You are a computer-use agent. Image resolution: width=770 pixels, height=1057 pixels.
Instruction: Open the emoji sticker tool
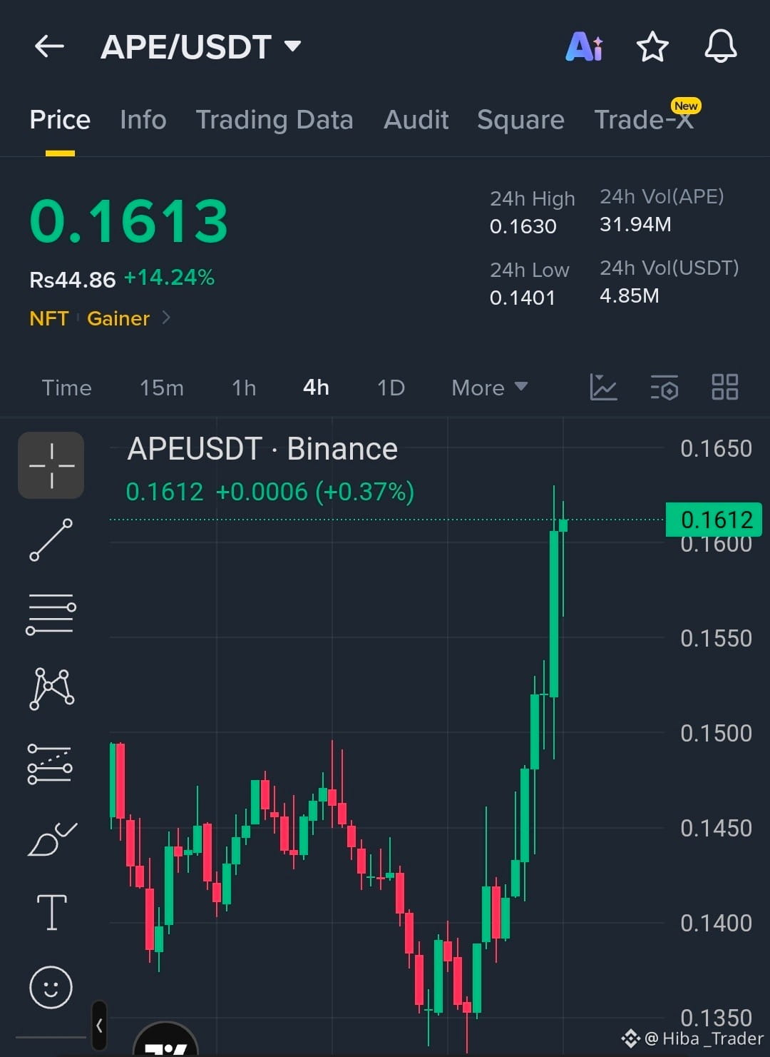[x=51, y=987]
